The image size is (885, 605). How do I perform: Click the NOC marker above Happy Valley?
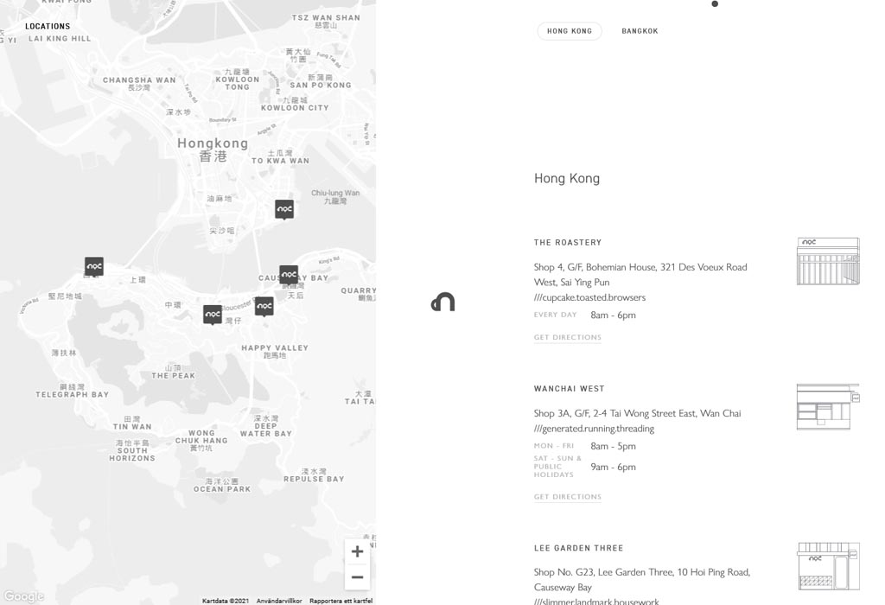(264, 307)
